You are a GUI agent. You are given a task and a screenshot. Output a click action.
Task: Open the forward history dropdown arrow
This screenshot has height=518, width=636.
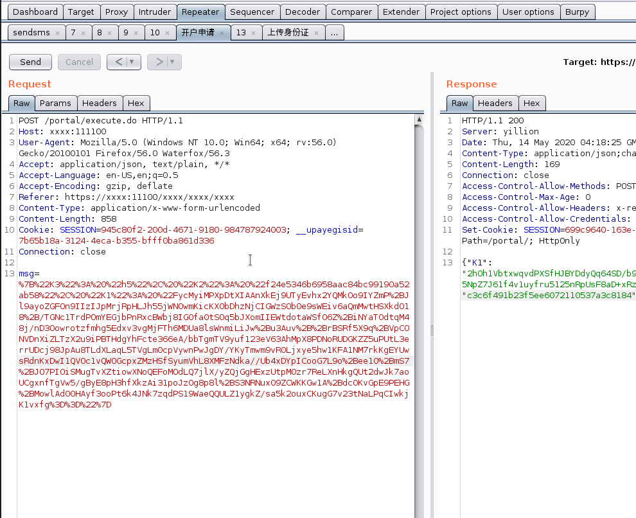point(172,62)
